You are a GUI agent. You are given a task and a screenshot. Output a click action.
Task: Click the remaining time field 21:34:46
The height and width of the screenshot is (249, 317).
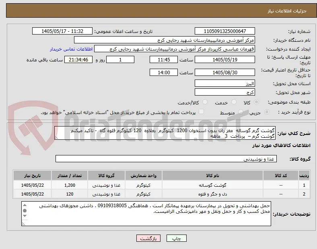(x=78, y=60)
